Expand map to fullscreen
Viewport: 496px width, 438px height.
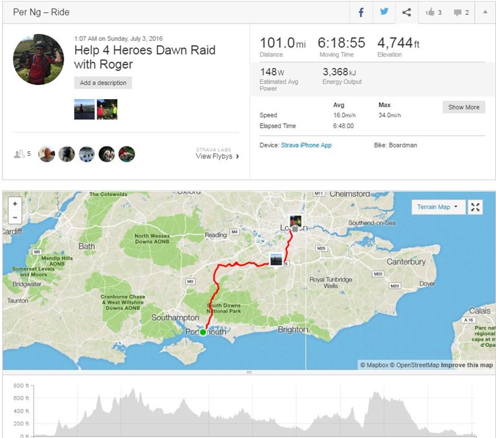[x=475, y=208]
